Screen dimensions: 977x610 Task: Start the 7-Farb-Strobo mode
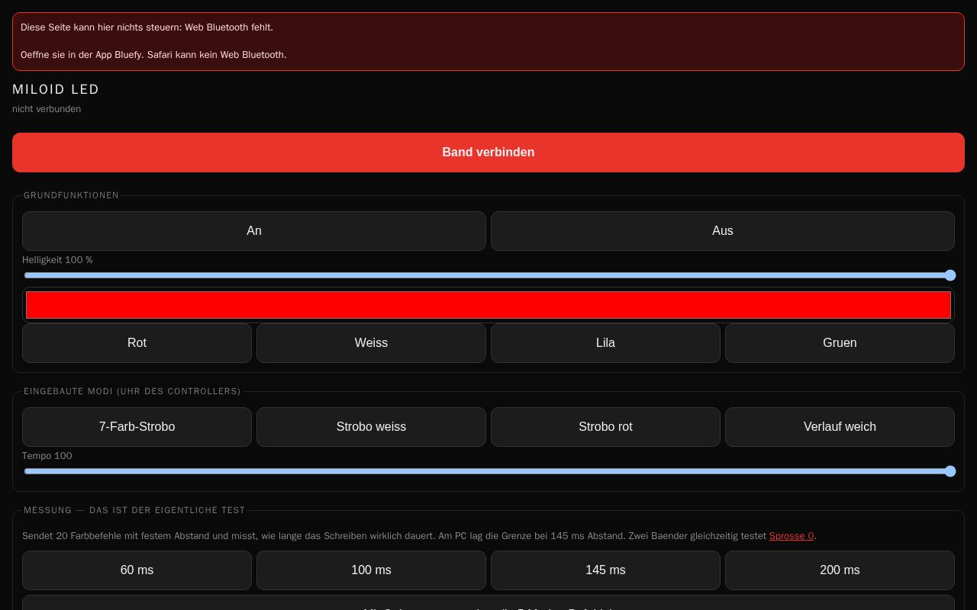point(137,427)
